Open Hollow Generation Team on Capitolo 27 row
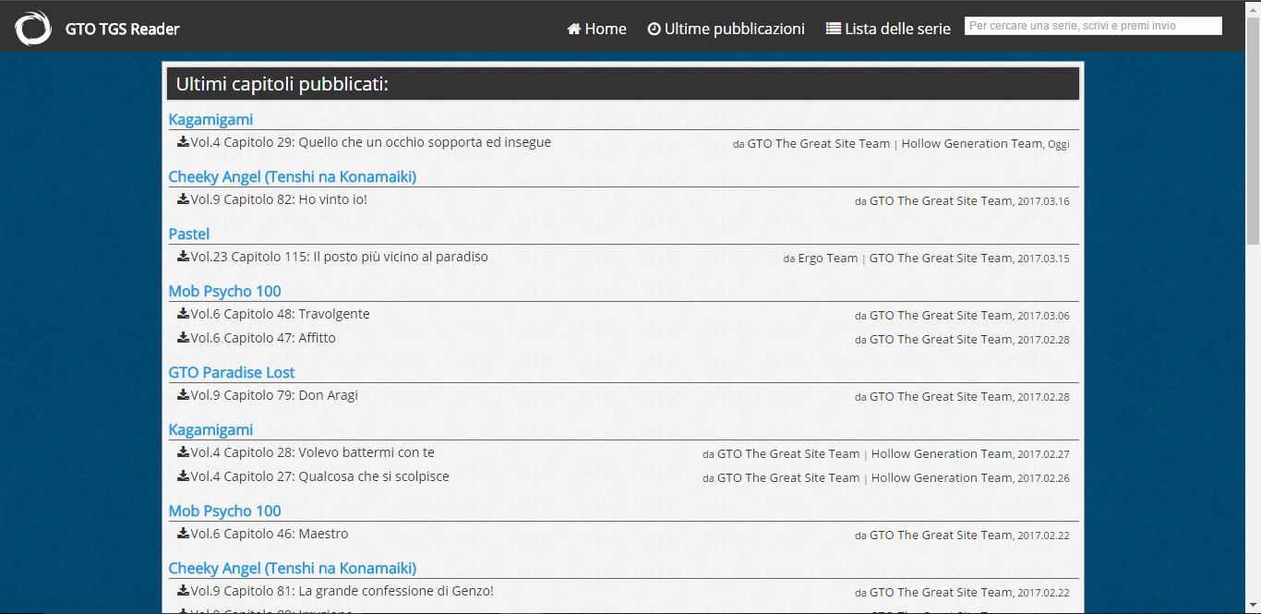The image size is (1261, 614). point(942,477)
